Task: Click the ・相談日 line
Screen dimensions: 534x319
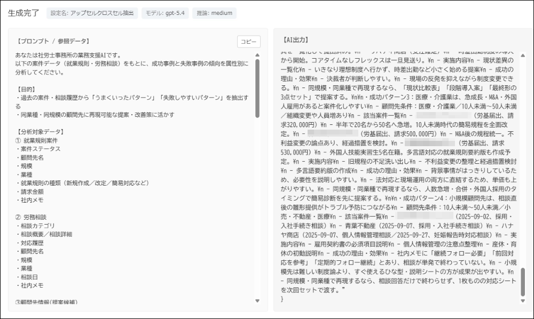Action: pos(27,277)
